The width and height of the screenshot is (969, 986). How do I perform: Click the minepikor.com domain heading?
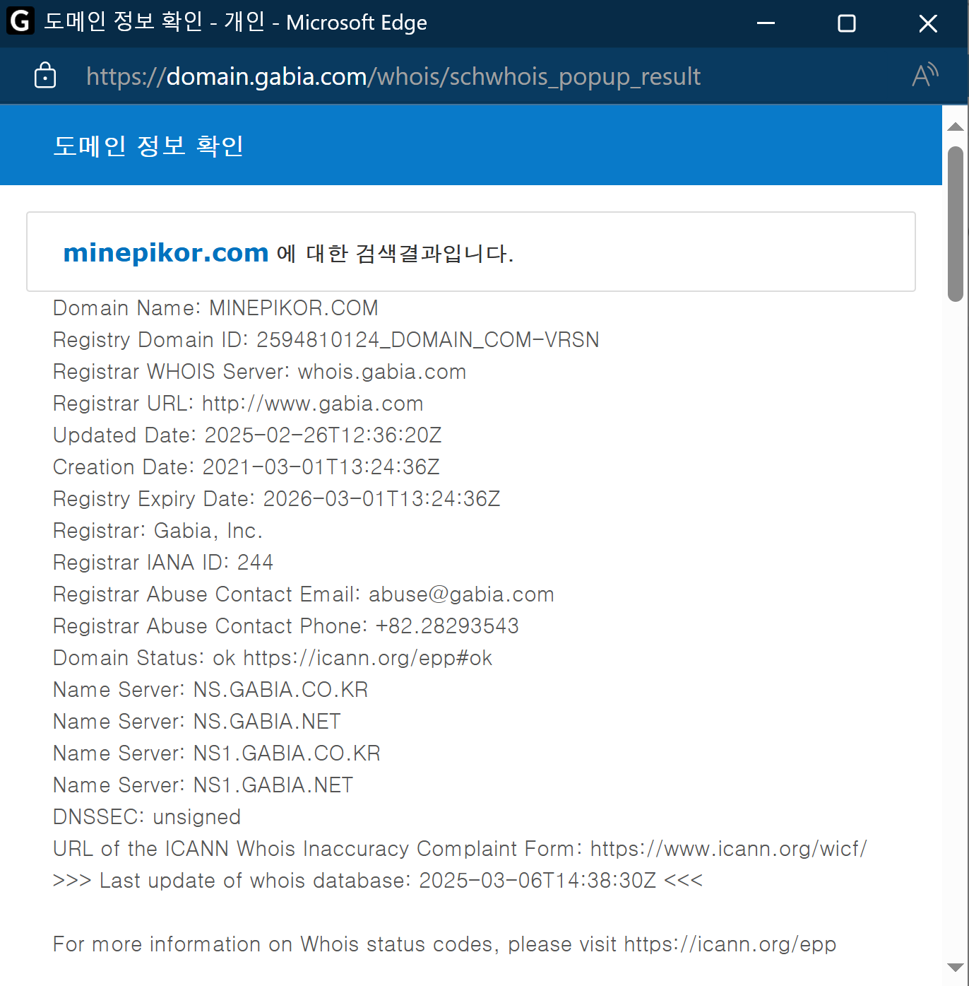tap(166, 252)
